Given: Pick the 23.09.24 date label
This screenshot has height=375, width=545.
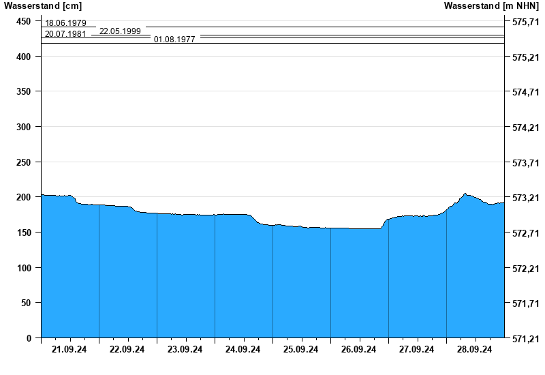Looking at the screenshot, I should coord(185,350).
